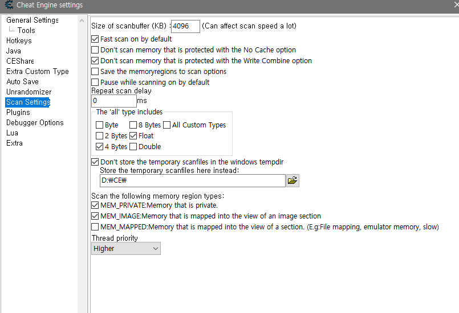The image size is (459, 313).
Task: Uncheck the Write Combine memory option
Action: [95, 61]
